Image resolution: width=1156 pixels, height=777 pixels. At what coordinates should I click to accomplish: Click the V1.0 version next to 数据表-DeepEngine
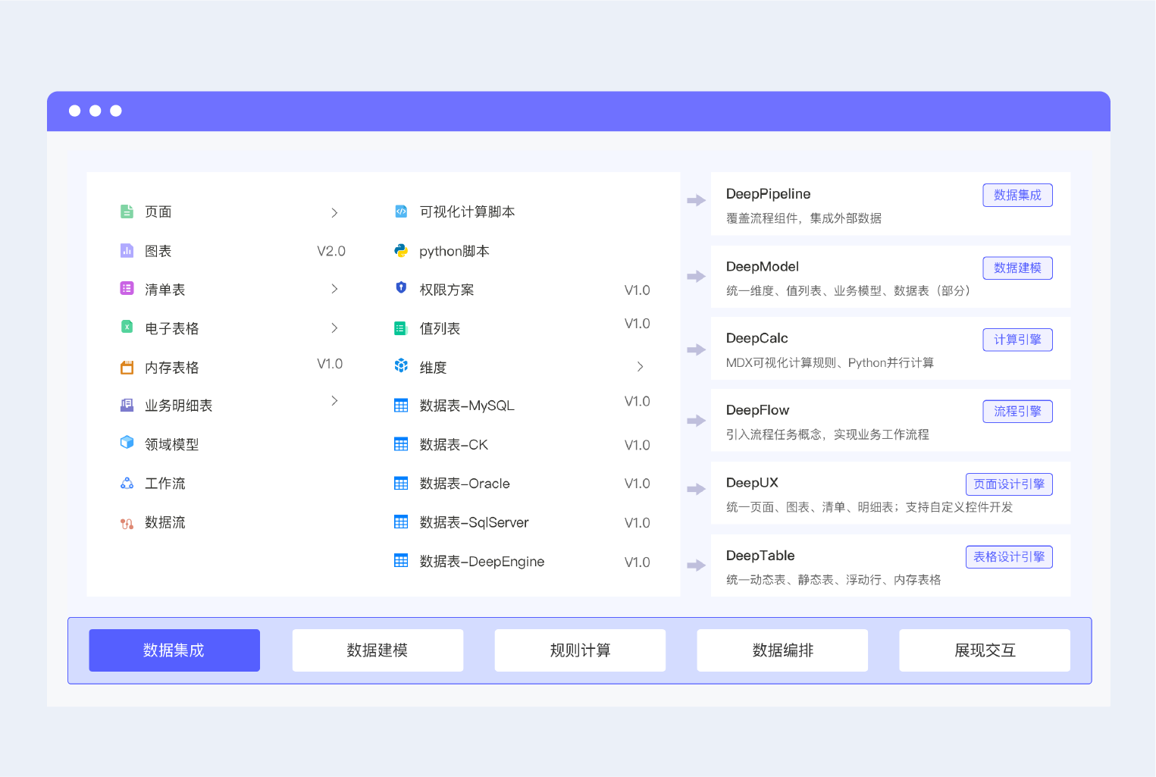(637, 562)
